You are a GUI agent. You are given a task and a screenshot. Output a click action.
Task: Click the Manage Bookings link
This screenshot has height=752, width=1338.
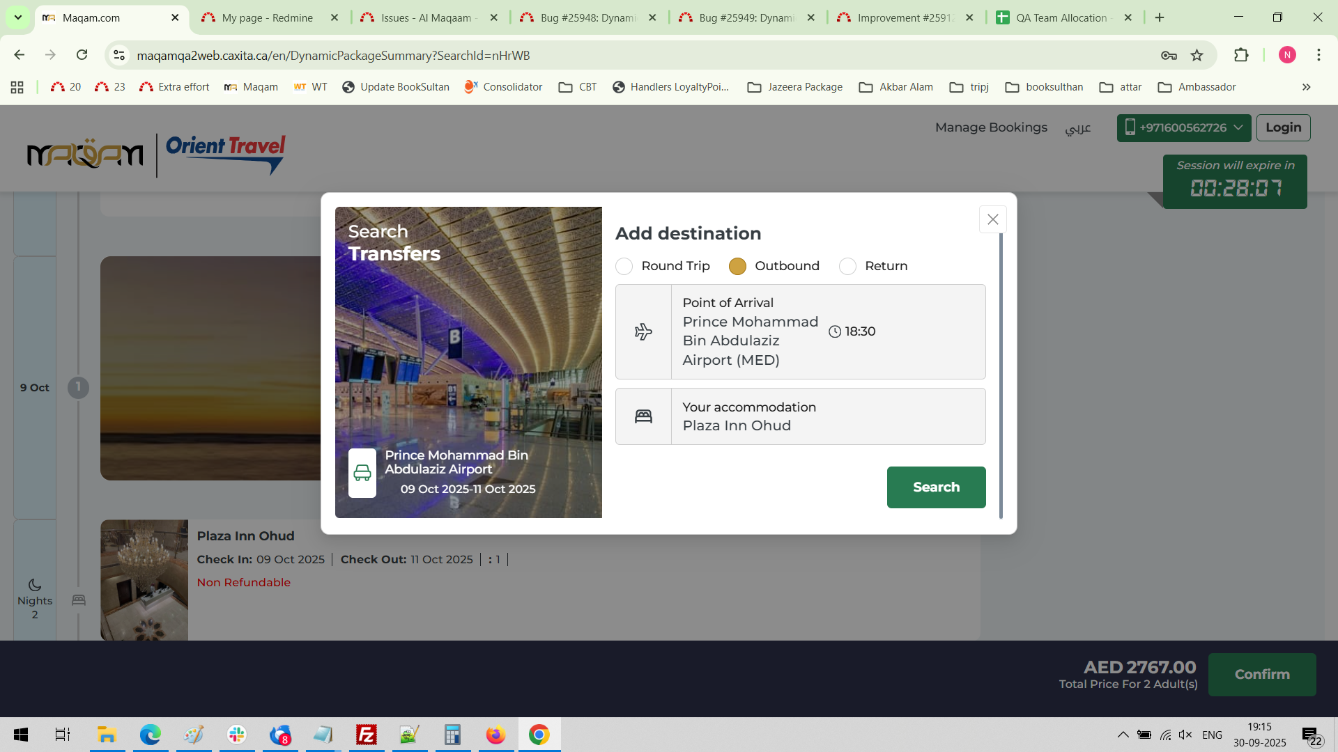coord(991,127)
